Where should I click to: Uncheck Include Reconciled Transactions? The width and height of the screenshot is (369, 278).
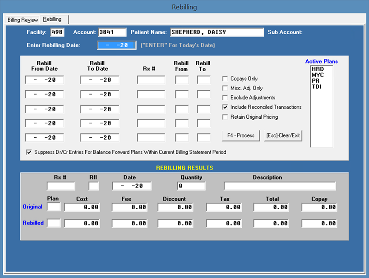pyautogui.click(x=226, y=107)
